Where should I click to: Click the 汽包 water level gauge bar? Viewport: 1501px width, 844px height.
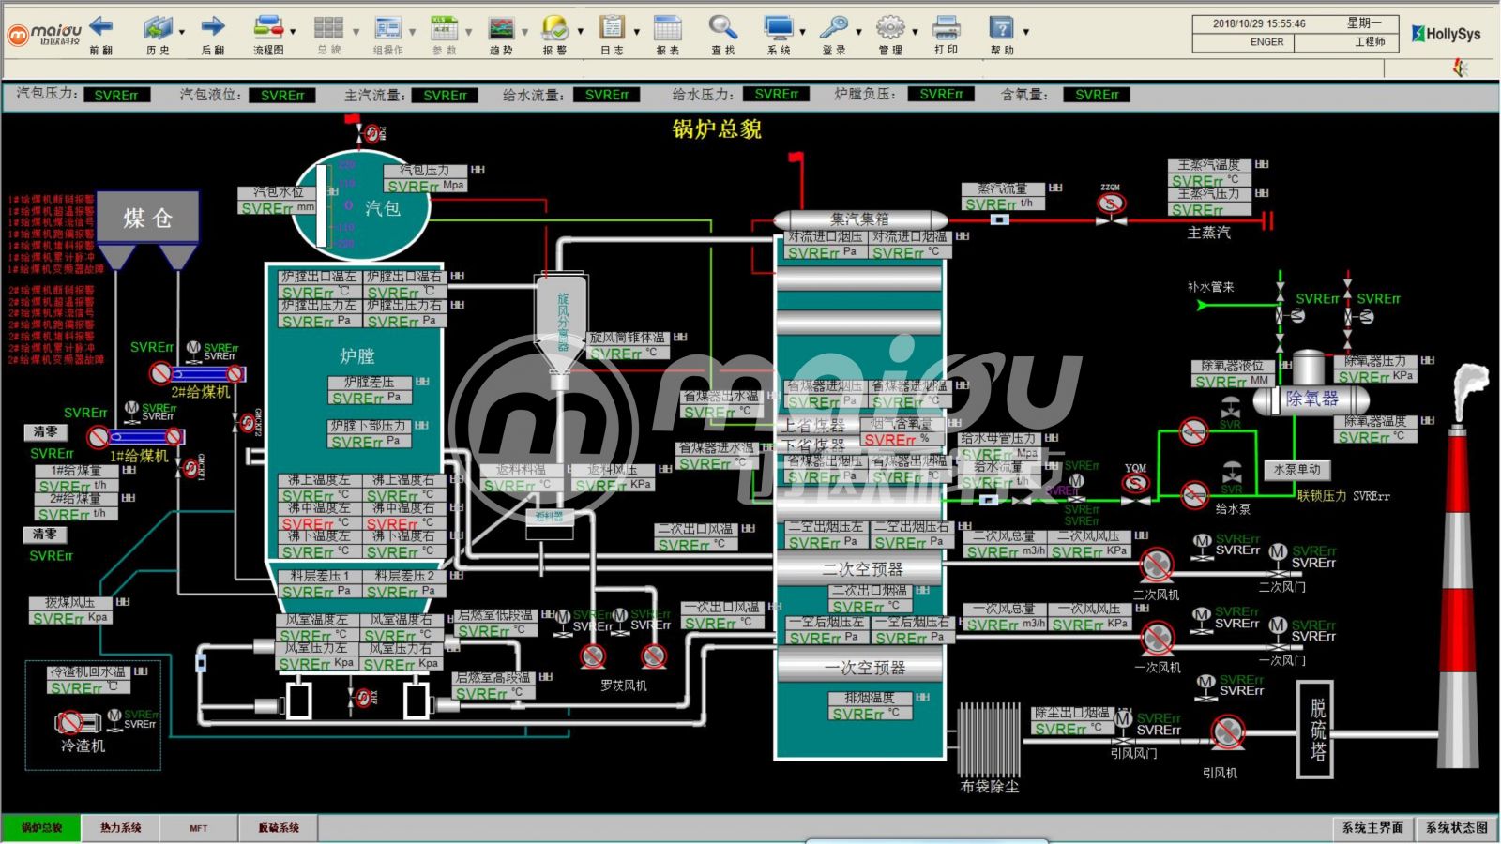tap(322, 206)
